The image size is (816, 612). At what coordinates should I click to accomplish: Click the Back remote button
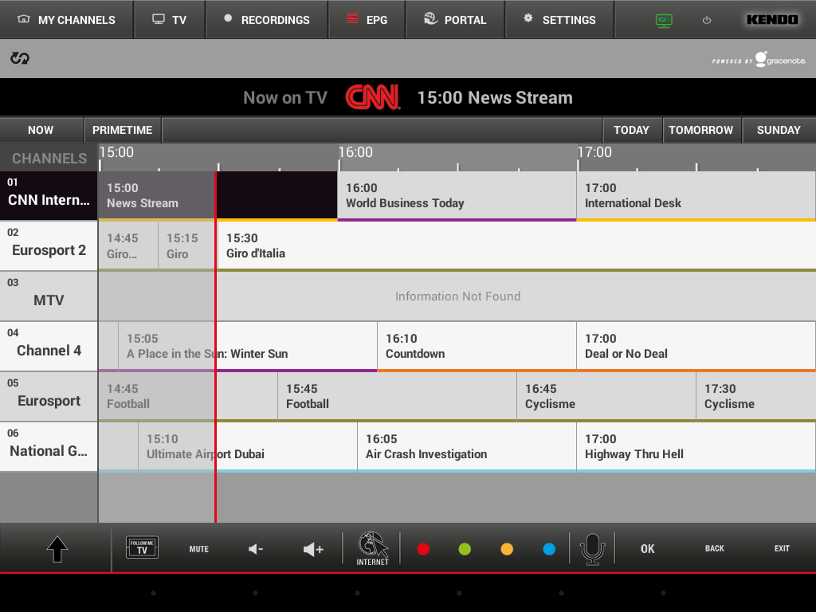(715, 548)
